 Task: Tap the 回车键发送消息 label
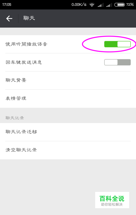[24, 62]
